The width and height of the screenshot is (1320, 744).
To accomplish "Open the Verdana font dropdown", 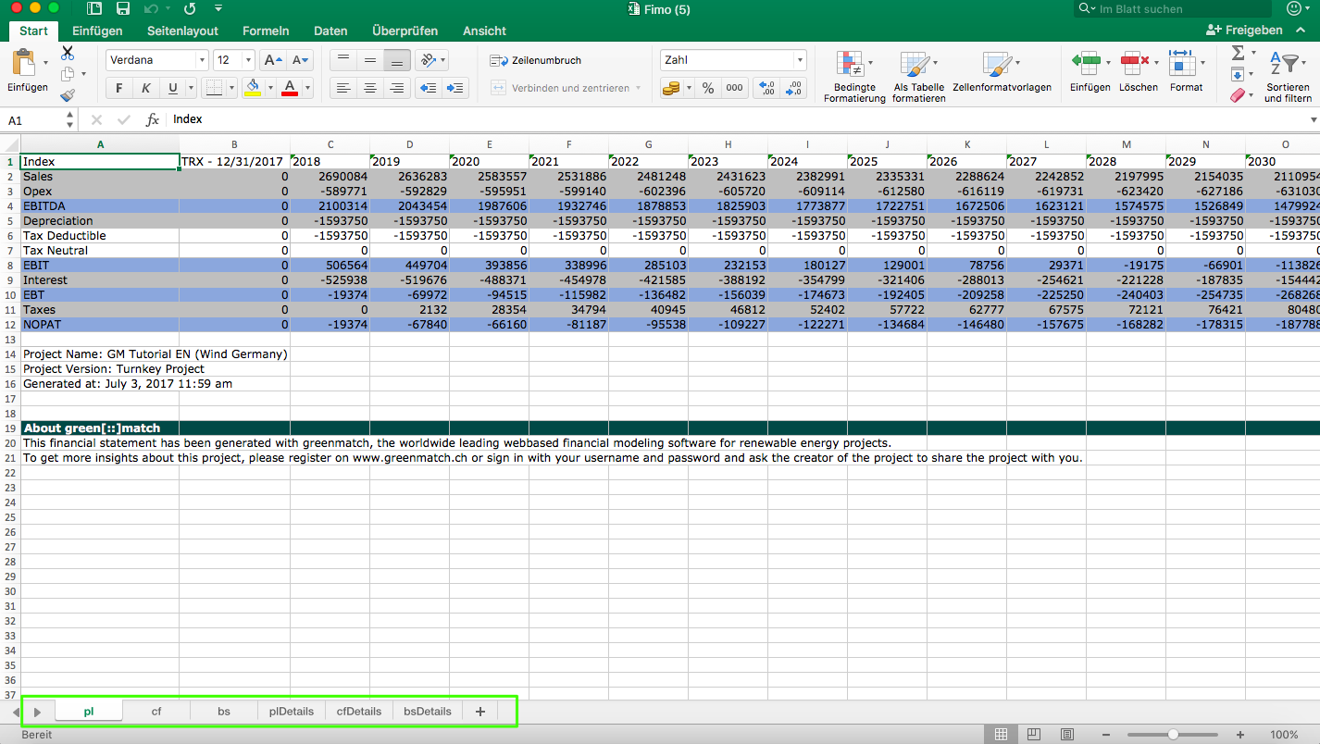I will [156, 59].
